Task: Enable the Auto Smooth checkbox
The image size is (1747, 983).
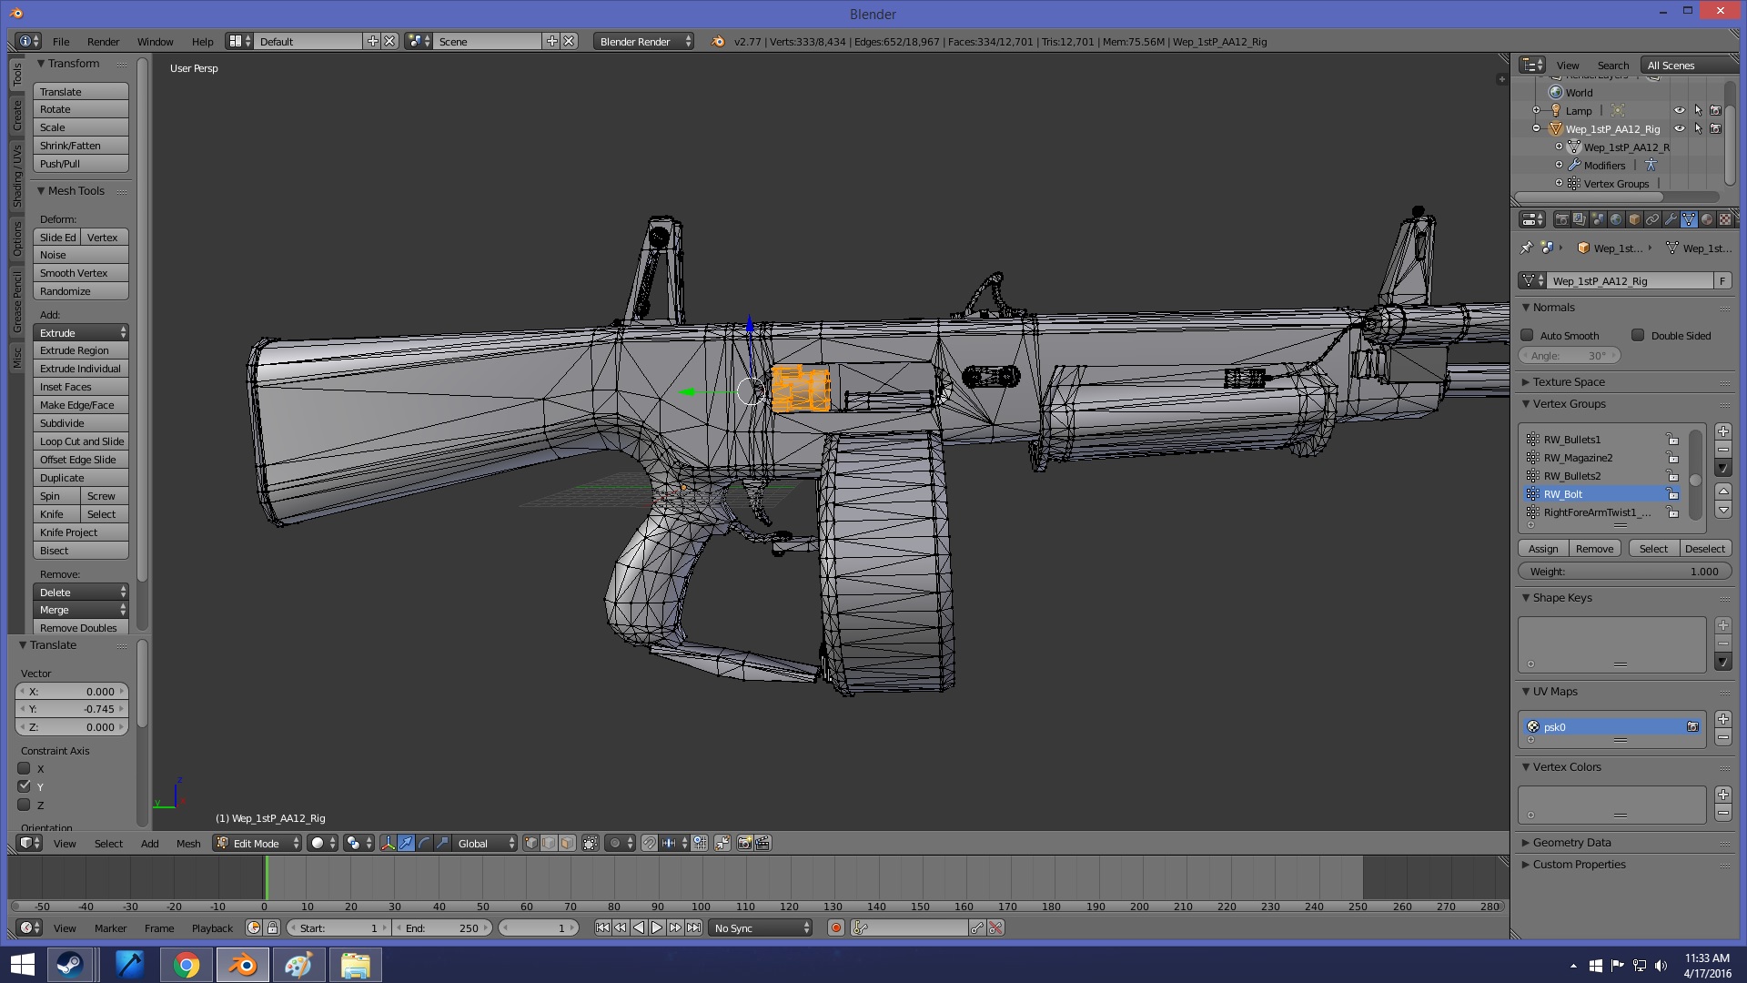Action: click(1528, 335)
